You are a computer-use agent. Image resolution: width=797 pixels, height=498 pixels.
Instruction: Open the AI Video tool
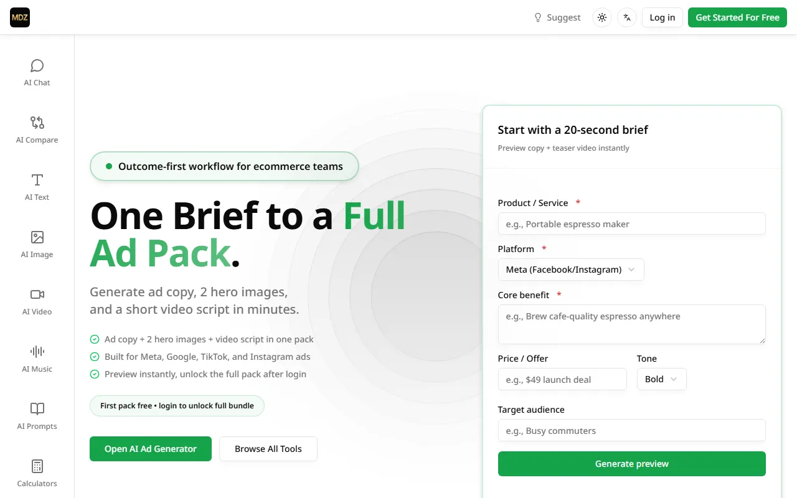pyautogui.click(x=37, y=301)
